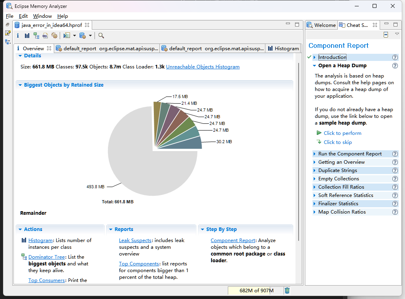Open the Overview pane toolbar icon
Image resolution: width=405 pixels, height=299 pixels.
[x=18, y=36]
